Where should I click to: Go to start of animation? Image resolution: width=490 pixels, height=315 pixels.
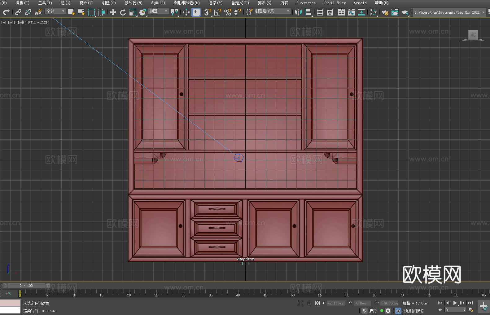click(440, 303)
